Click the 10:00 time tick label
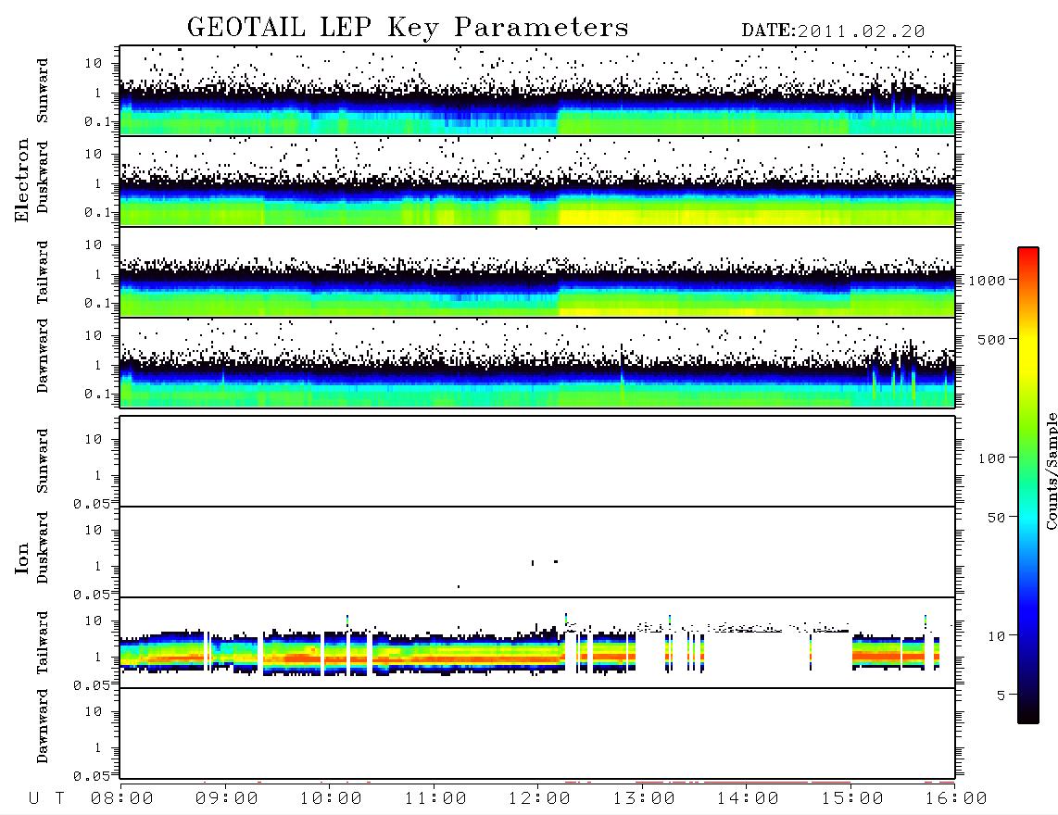The height and width of the screenshot is (815, 1058). point(331,799)
